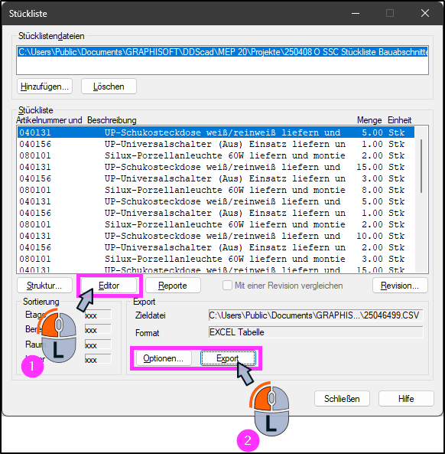
Task: Click the Export button
Action: (x=228, y=358)
